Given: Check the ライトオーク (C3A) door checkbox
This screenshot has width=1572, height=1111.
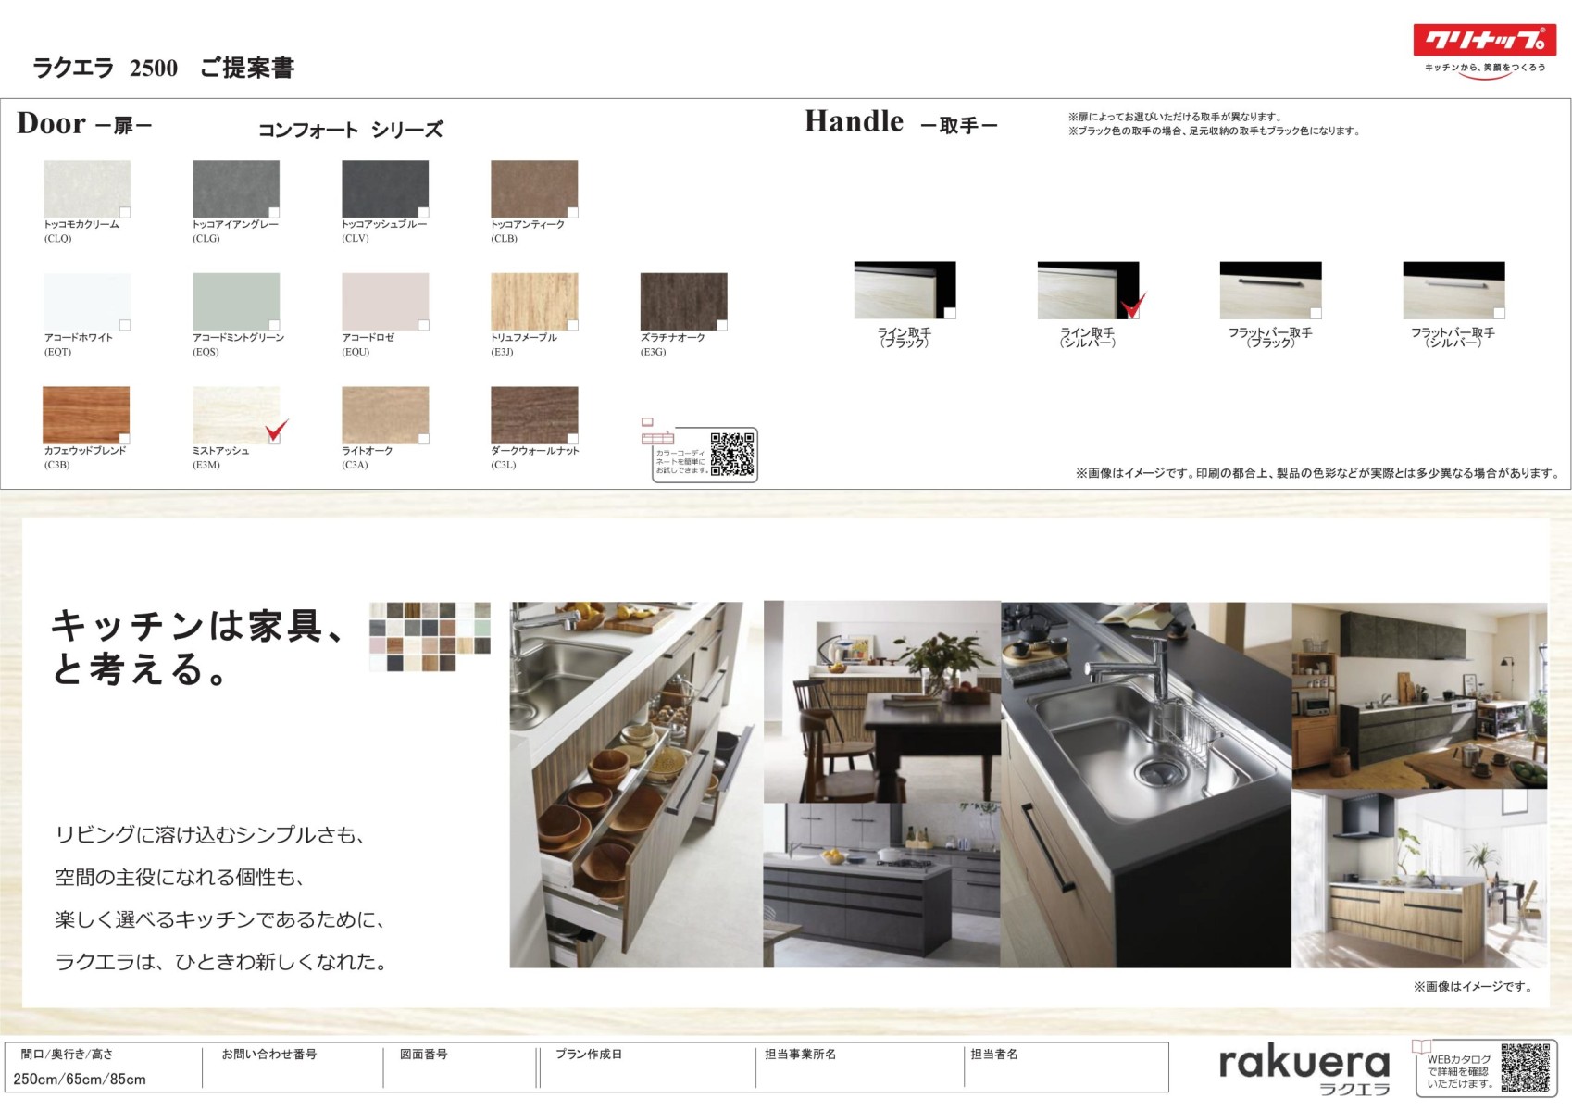Looking at the screenshot, I should (x=423, y=439).
